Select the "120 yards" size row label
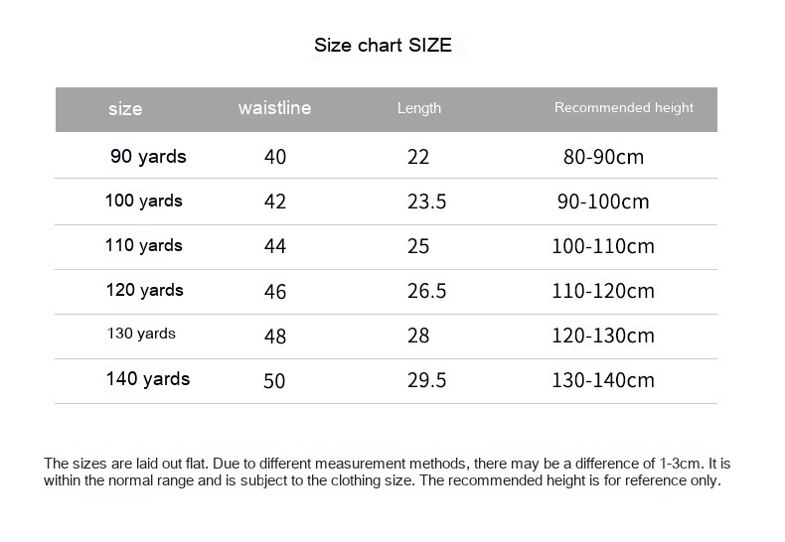This screenshot has height=542, width=785. (x=144, y=291)
